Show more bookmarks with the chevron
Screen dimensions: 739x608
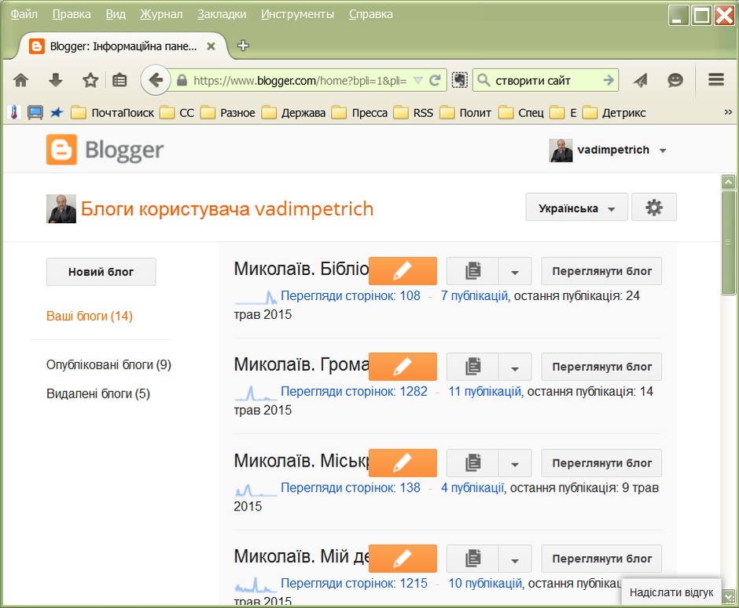coord(728,112)
